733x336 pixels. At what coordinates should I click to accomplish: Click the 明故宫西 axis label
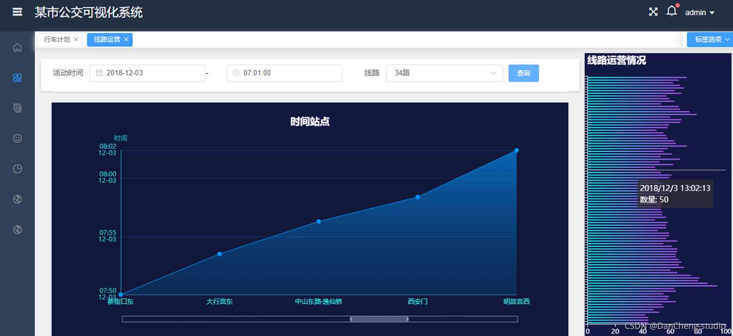517,302
